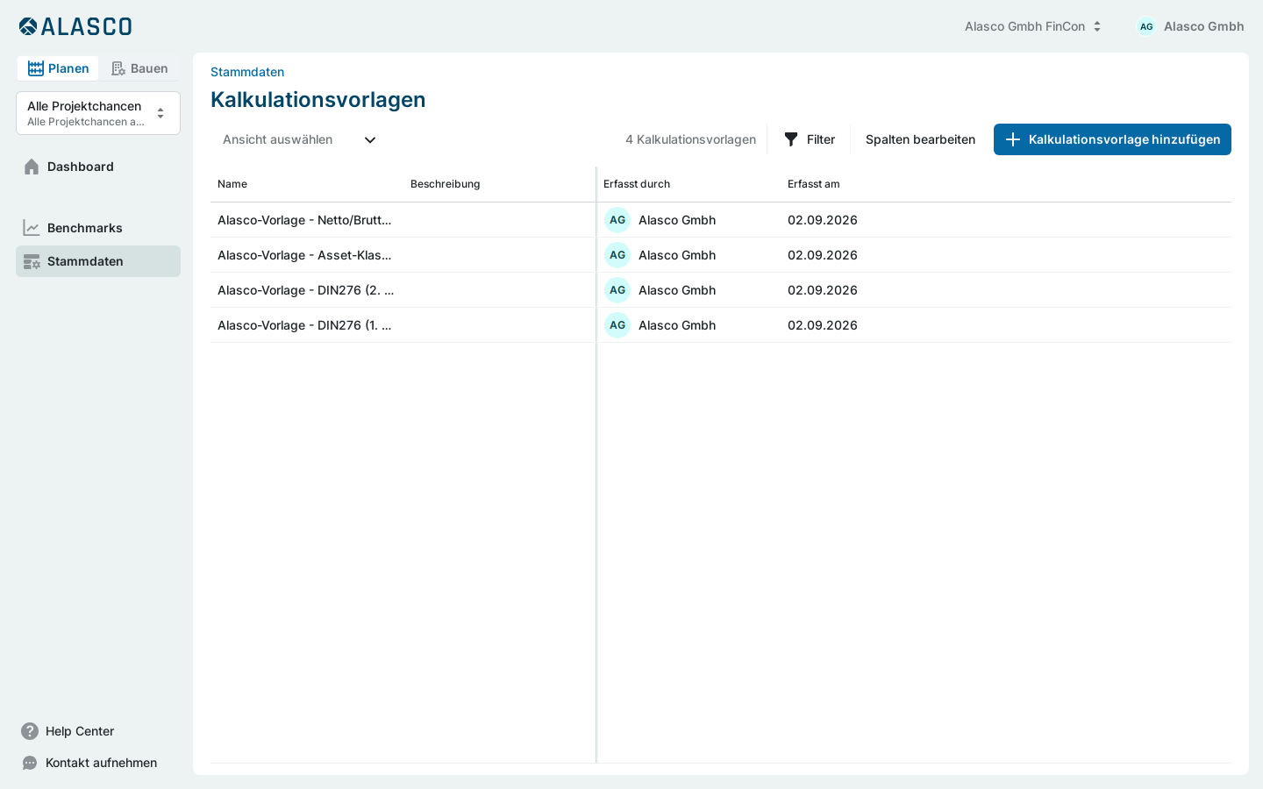The image size is (1263, 789).
Task: Click the Benchmarks chart icon
Action: click(32, 228)
